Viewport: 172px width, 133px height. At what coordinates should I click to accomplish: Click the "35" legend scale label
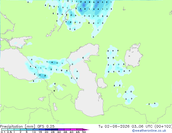65,132
